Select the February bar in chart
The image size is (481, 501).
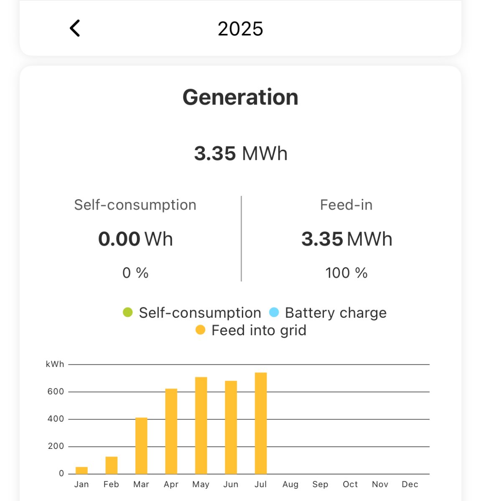[111, 465]
